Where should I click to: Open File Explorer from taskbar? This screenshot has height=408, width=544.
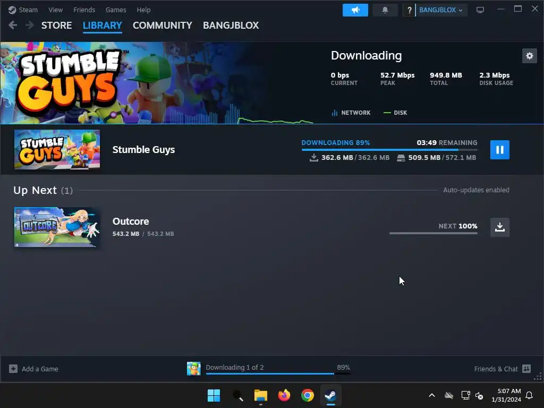[260, 395]
